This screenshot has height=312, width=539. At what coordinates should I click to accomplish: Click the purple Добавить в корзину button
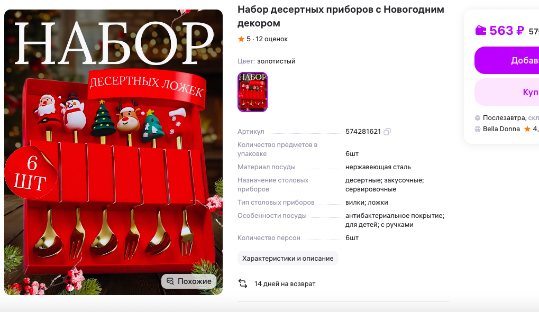coord(507,60)
